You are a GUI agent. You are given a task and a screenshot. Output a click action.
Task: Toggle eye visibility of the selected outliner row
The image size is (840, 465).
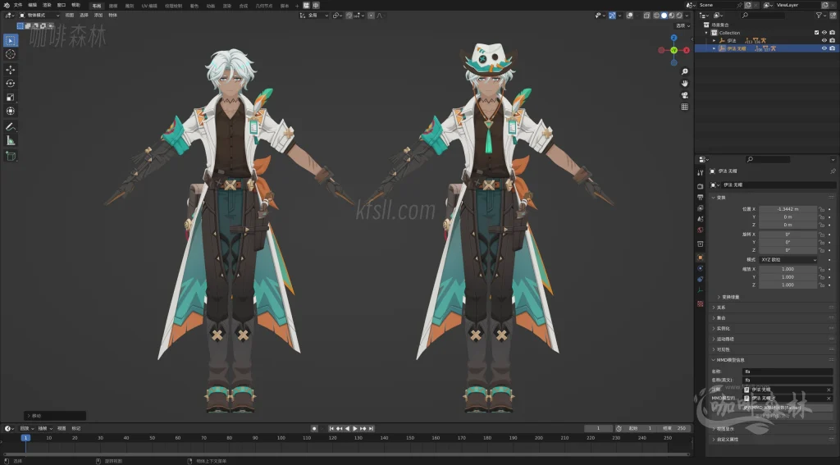coord(824,48)
